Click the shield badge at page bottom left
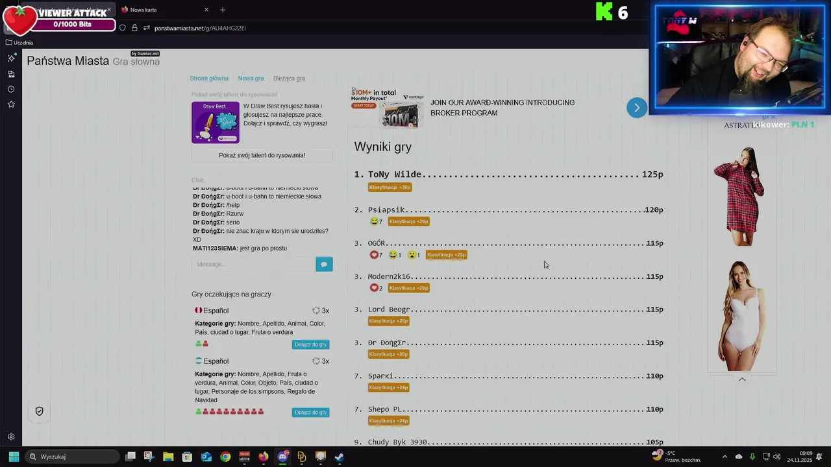The image size is (831, 467). [x=39, y=411]
